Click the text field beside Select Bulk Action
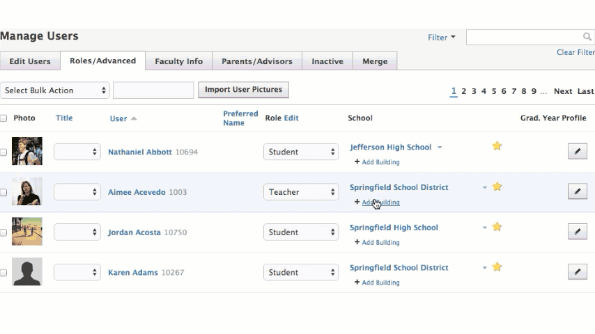Screen dimensions: 595x334 pyautogui.click(x=153, y=90)
